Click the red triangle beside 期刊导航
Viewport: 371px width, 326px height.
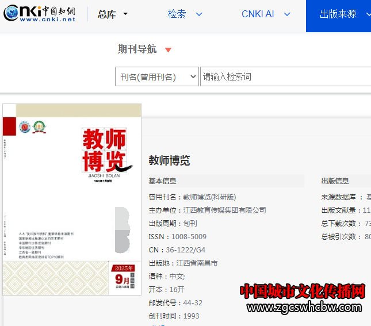coord(168,50)
